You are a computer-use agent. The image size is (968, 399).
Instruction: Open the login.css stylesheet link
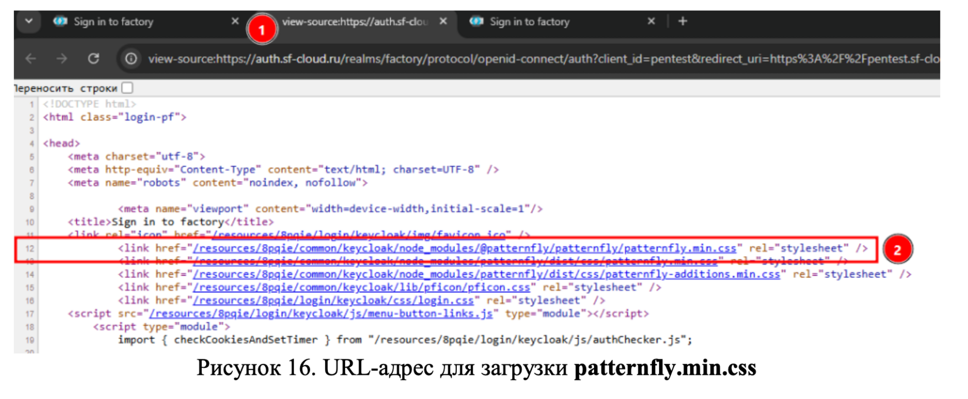(x=333, y=300)
